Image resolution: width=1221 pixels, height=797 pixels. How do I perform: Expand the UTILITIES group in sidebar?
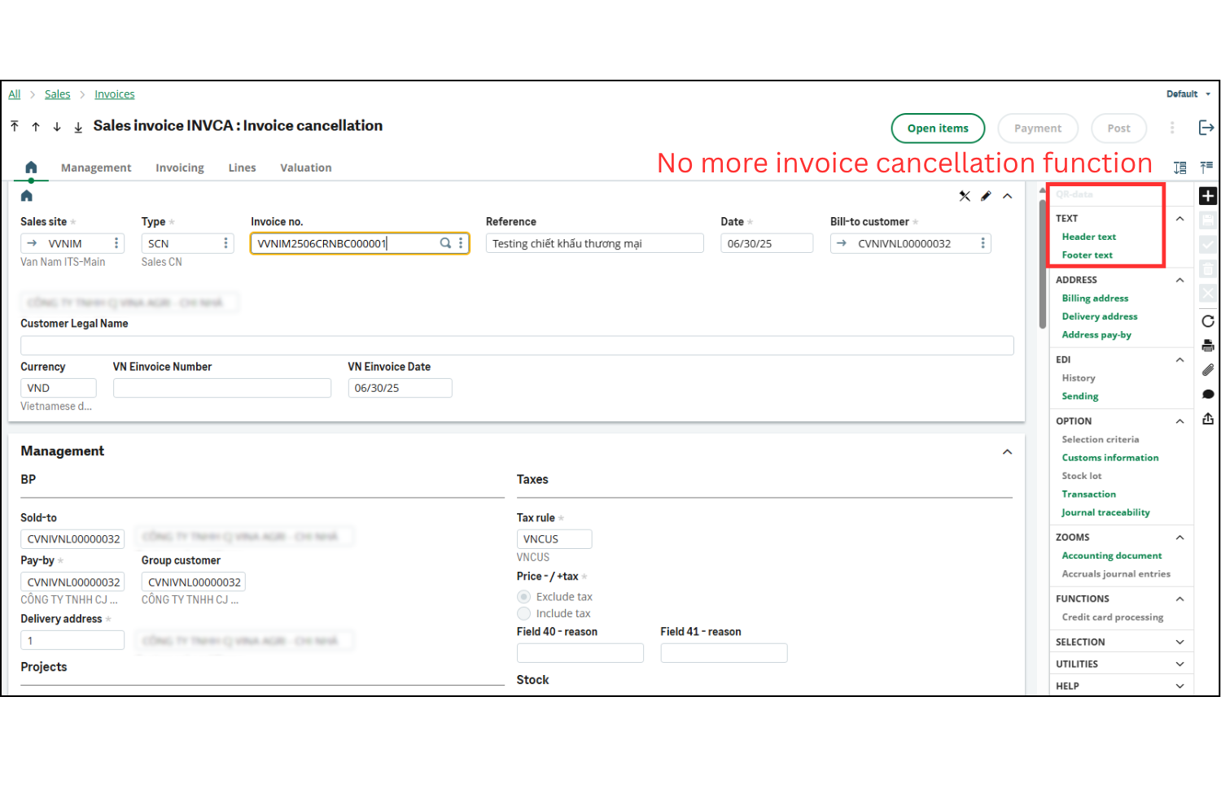tap(1179, 664)
